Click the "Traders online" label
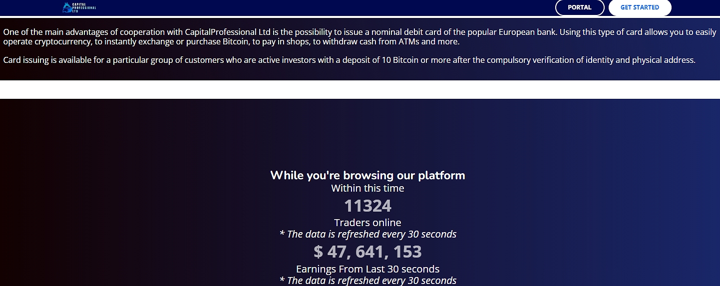Image resolution: width=720 pixels, height=286 pixels. click(x=367, y=223)
